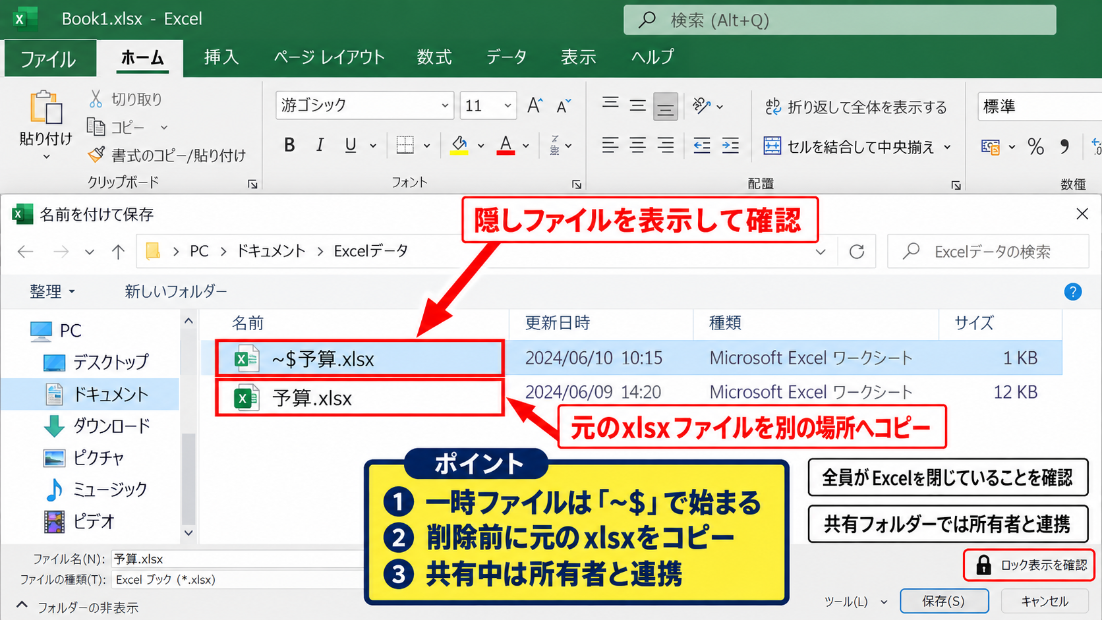Screen dimensions: 1102x620
Task: Toggle wrap text (折り返して全体を表示する)
Action: tap(855, 107)
